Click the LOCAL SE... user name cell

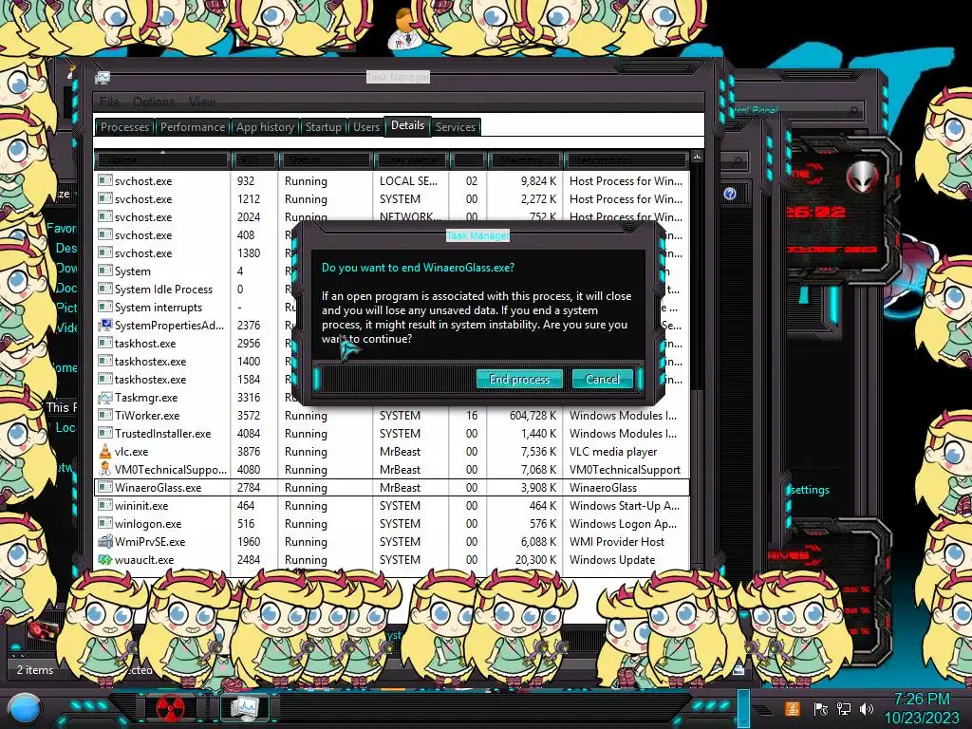(x=408, y=181)
